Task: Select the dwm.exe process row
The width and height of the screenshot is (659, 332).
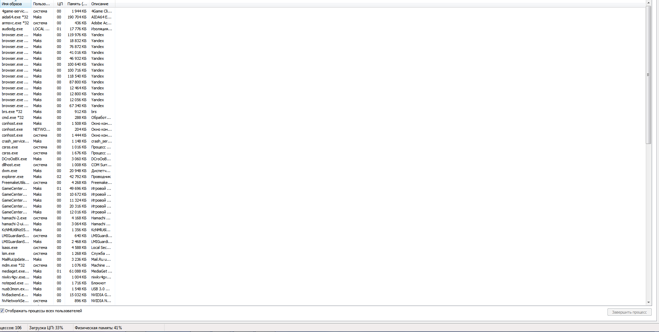Action: tap(57, 171)
